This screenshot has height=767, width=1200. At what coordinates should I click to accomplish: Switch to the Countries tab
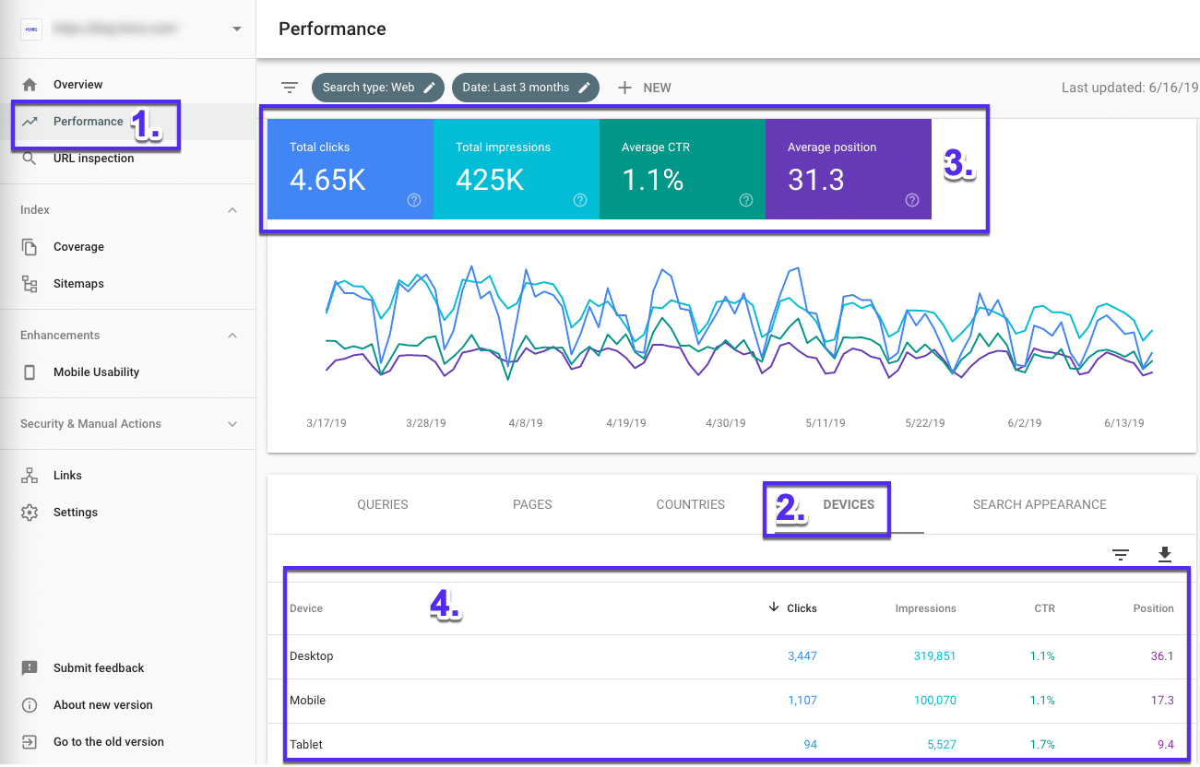click(690, 504)
